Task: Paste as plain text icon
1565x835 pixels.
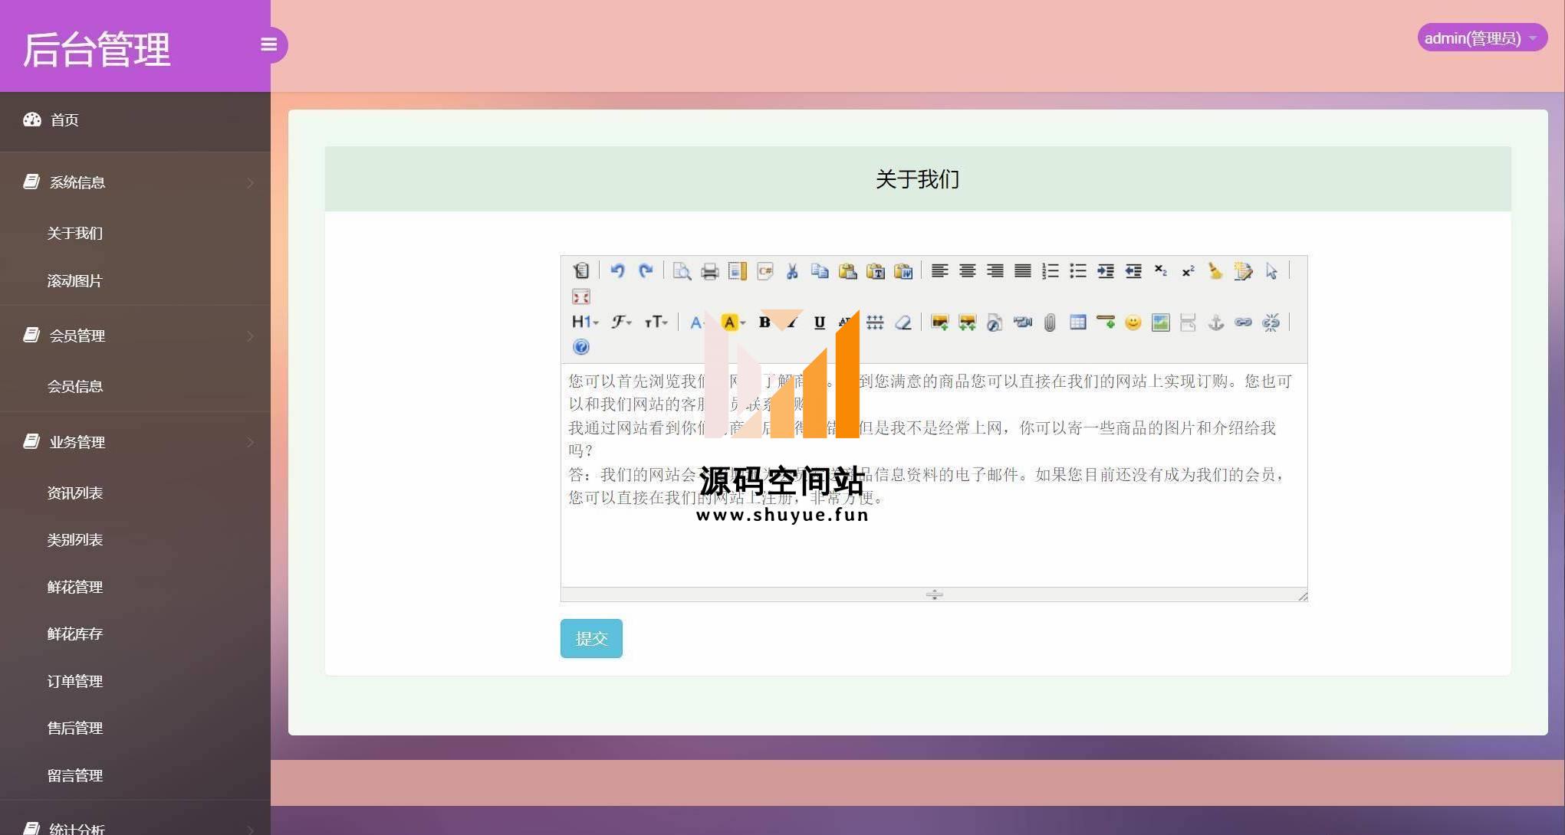Action: coord(875,270)
